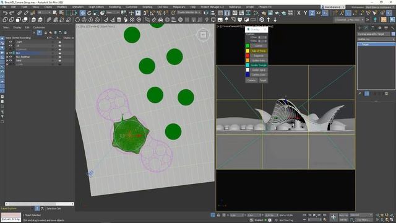
Task: Toggle visibility eye of BLD layer
Action: 11,53
